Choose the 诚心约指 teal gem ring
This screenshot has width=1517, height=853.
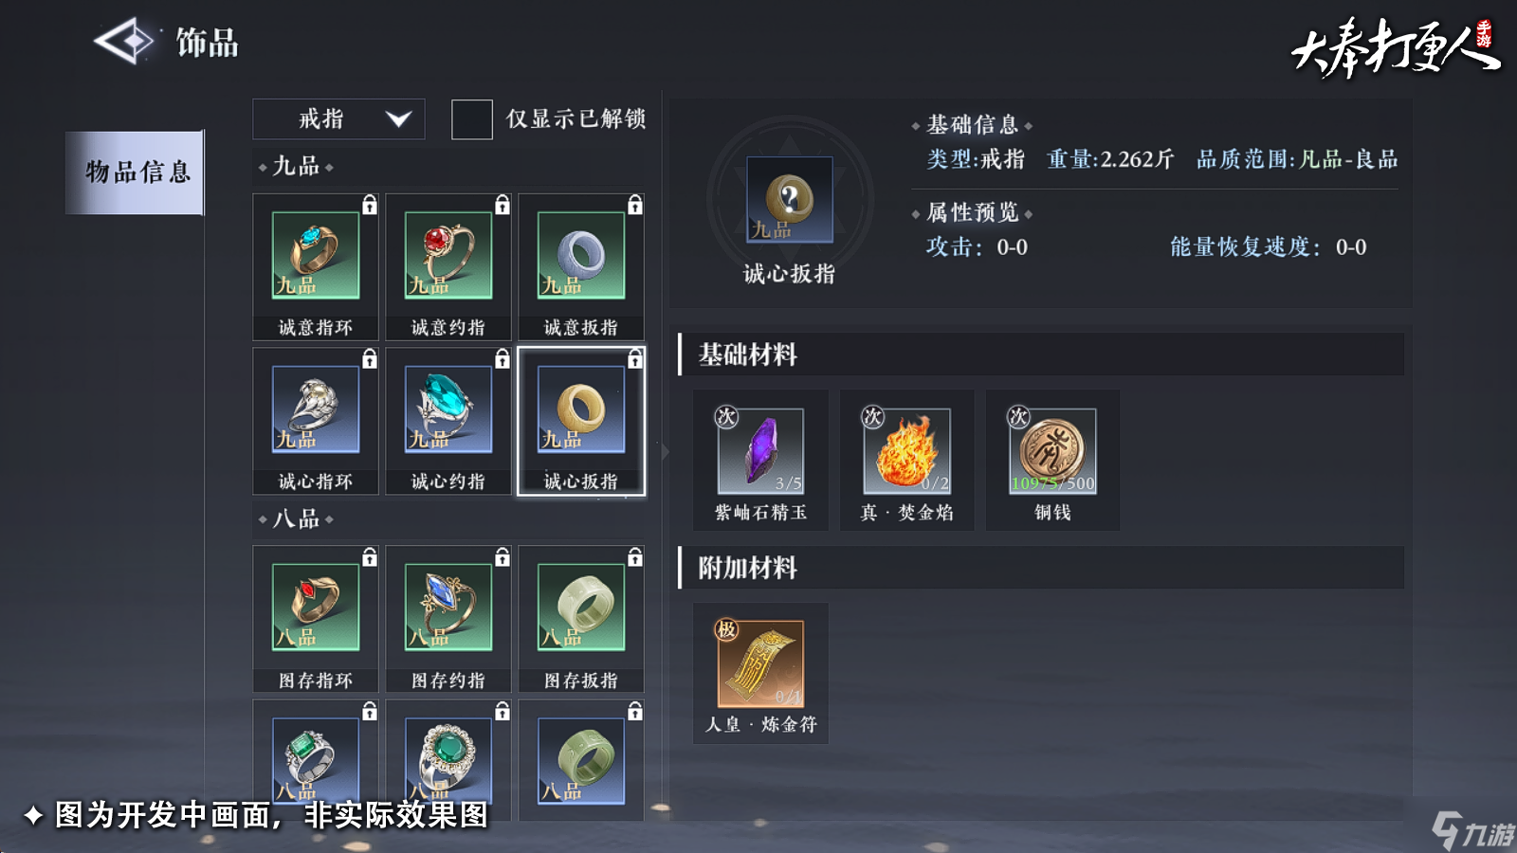[x=448, y=408]
